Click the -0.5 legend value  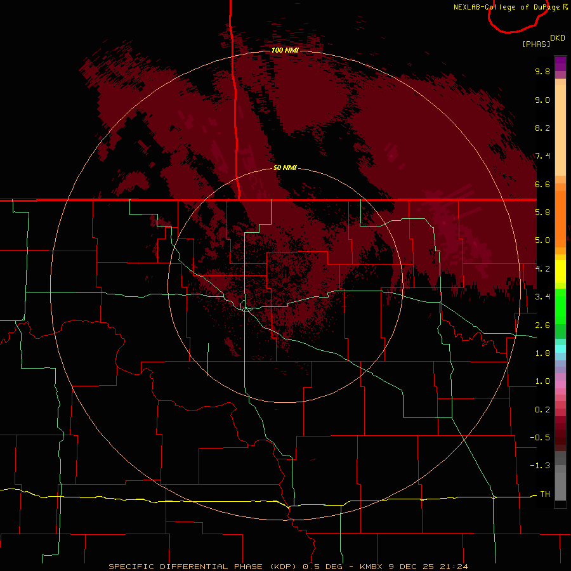click(540, 438)
